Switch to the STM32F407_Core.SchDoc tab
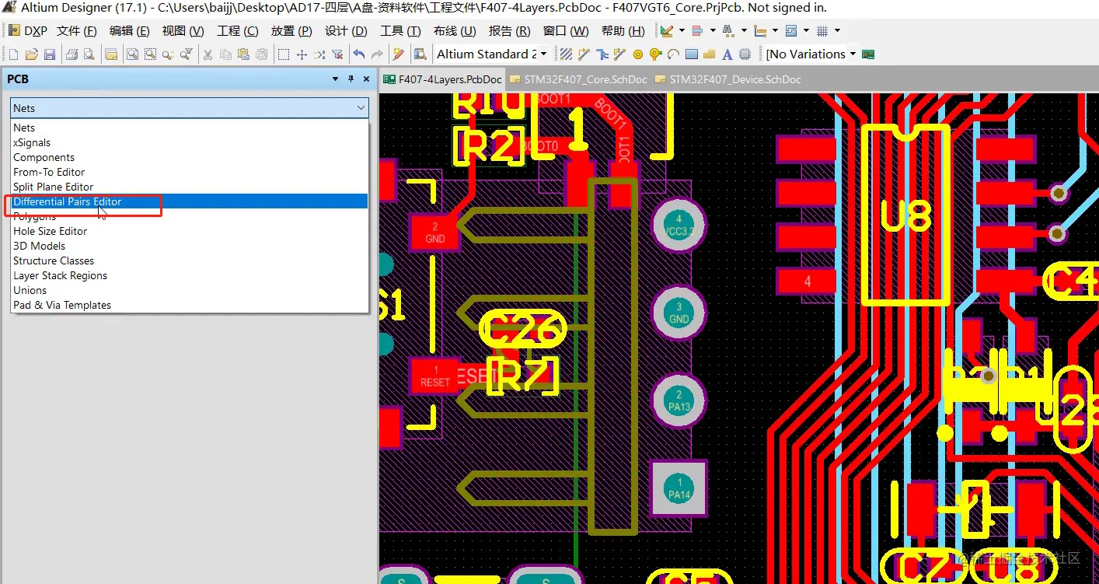1099x584 pixels. (578, 79)
